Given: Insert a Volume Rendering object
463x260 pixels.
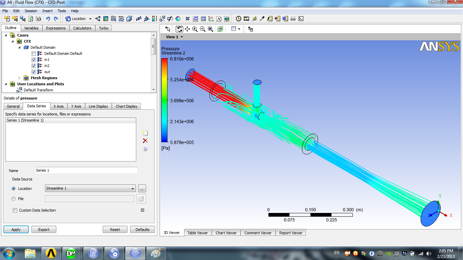Looking at the screenshot, I should (x=129, y=19).
